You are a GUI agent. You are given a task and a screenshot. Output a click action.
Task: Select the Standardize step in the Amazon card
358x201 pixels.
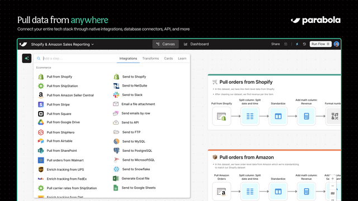pyautogui.click(x=278, y=192)
